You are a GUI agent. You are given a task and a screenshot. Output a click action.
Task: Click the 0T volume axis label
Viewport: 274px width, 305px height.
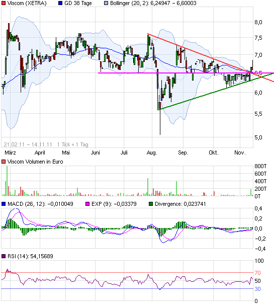(x=257, y=196)
